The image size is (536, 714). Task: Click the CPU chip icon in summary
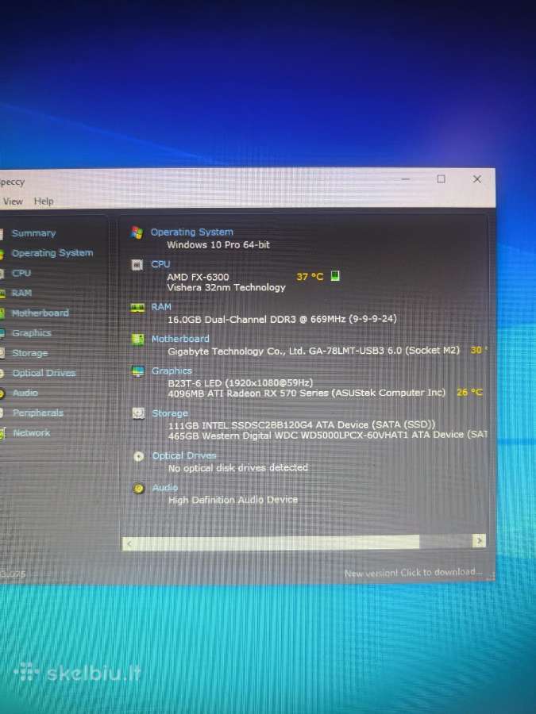click(x=137, y=264)
